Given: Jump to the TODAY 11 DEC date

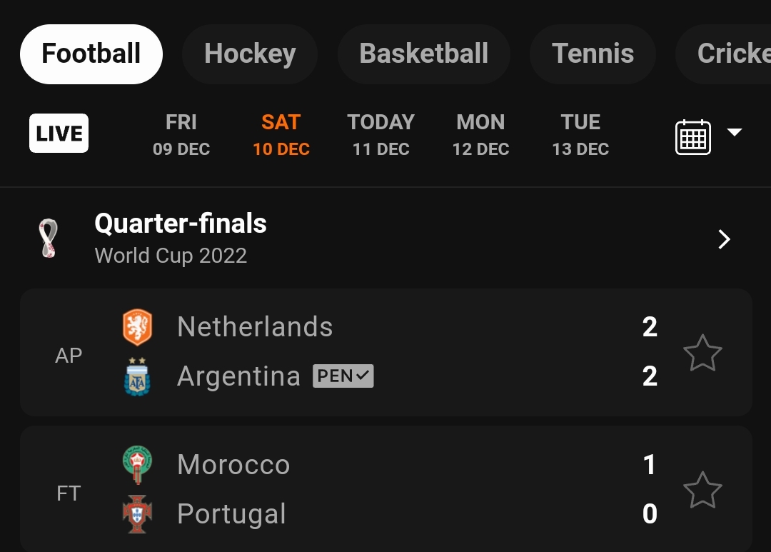Looking at the screenshot, I should tap(381, 134).
